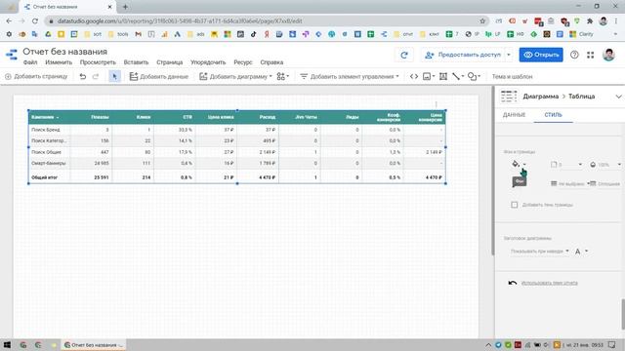Screen dimensions: 625x351
Task: Click the table chart type icon
Action: coord(509,97)
